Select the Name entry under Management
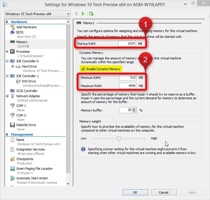The height and width of the screenshot is (200, 210). click(x=20, y=140)
